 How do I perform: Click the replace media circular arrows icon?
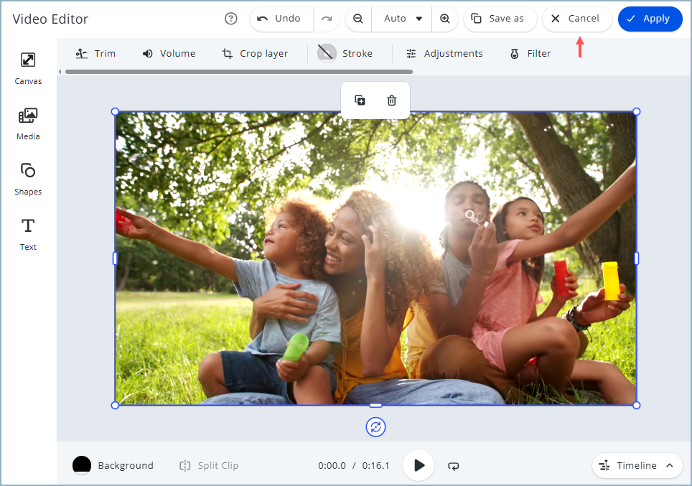[x=375, y=427]
